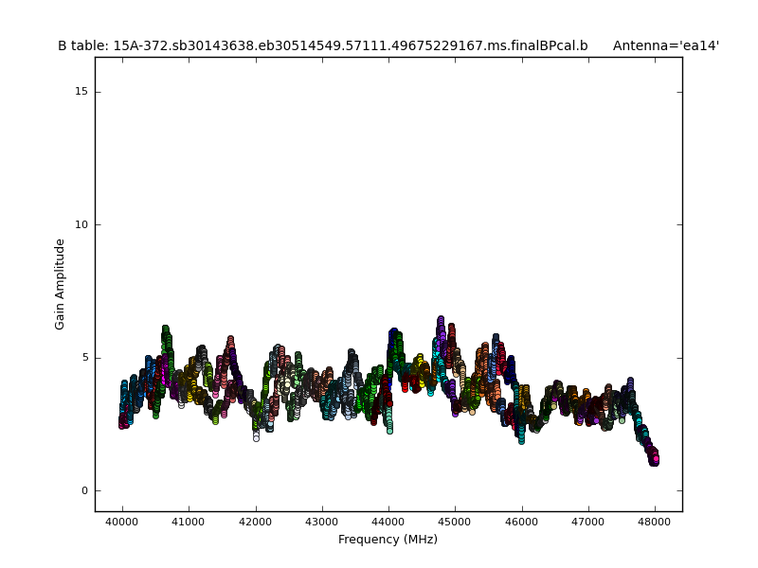Click the 46000 x-axis tick label
The height and width of the screenshot is (568, 758).
pyautogui.click(x=521, y=522)
